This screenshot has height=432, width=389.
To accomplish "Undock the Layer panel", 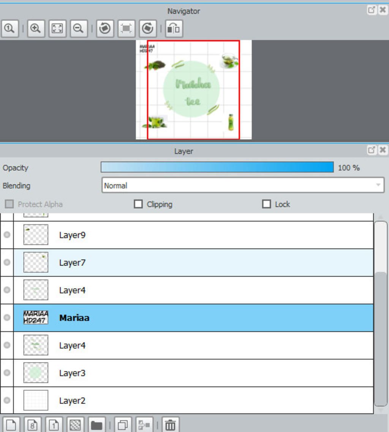I will [x=372, y=150].
